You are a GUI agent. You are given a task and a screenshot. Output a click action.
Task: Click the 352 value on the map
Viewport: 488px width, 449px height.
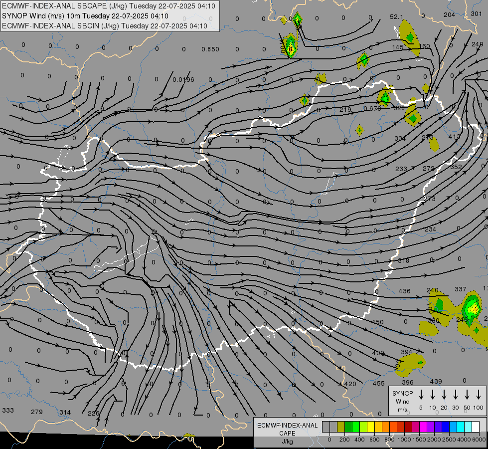click(x=456, y=167)
